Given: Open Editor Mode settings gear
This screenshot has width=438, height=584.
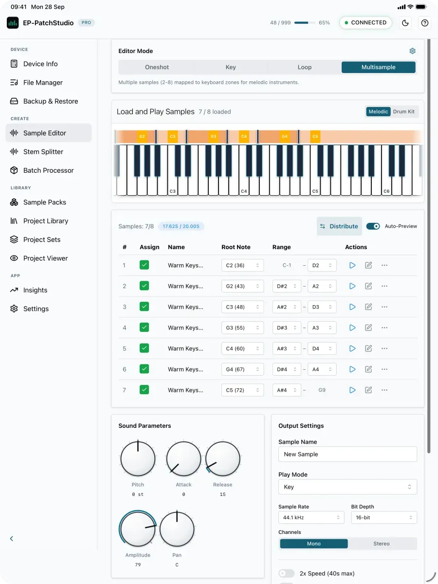Looking at the screenshot, I should click(x=413, y=51).
